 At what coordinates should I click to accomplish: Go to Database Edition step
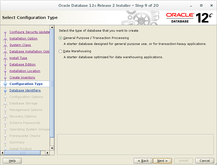click(23, 64)
